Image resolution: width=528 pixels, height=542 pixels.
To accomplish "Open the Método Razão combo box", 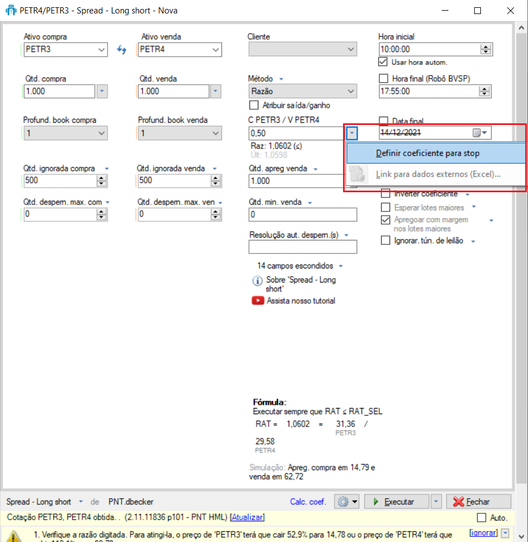I will pos(303,91).
